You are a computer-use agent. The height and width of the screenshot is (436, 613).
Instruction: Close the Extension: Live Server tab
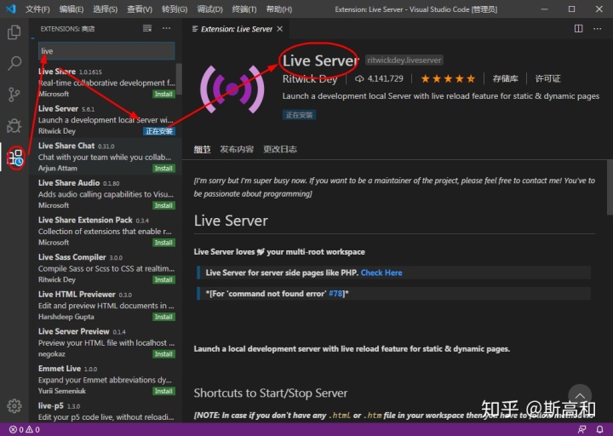click(280, 29)
